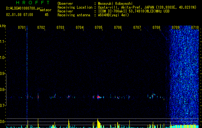This screenshot has width=202, height=128.
Task: Click the 0.7 kHz axis label
Action: click(x=3, y=106)
